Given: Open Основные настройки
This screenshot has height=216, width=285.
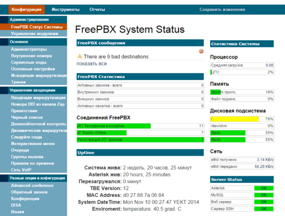Looking at the screenshot, I should tap(33, 69).
